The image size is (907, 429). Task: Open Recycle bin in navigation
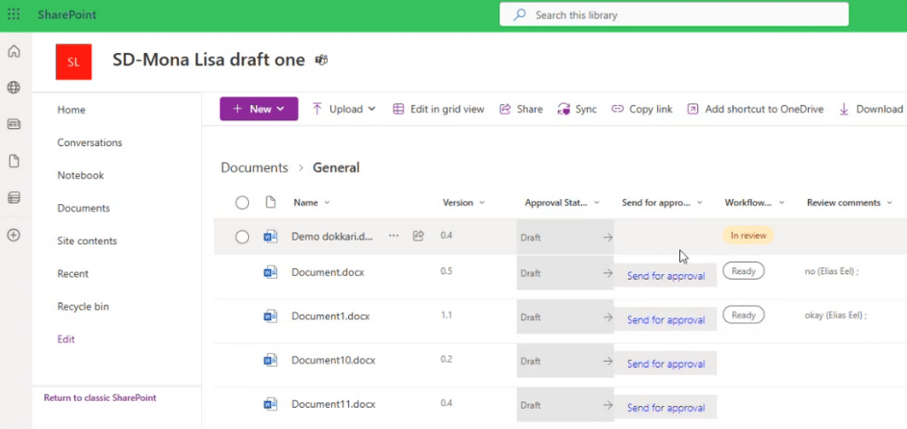(x=82, y=307)
